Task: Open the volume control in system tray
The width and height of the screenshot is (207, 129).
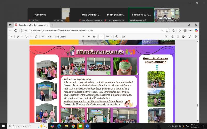Action: tap(176, 126)
